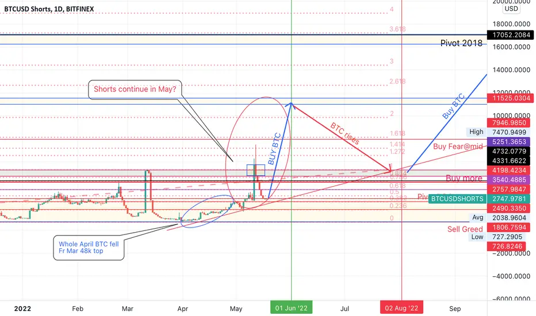This screenshot has width=536, height=316.
Task: Select the 'Shorts continue in May?' callout
Action: coord(135,90)
